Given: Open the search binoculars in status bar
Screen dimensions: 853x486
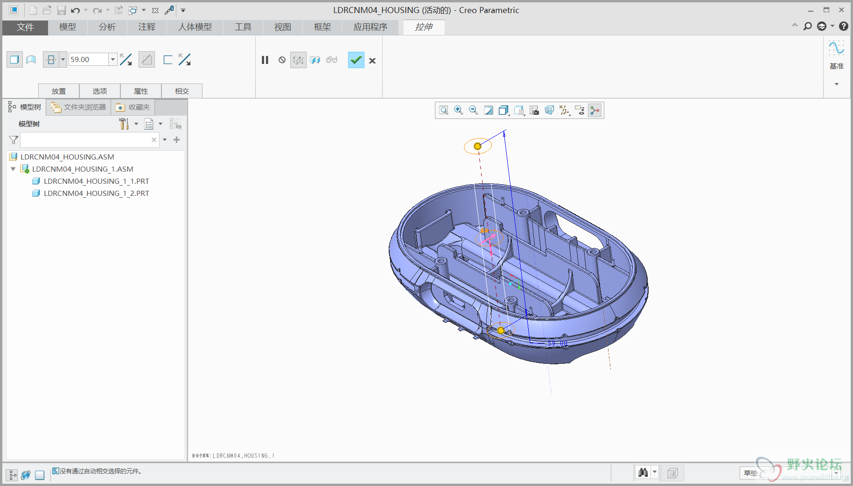Looking at the screenshot, I should coord(643,472).
